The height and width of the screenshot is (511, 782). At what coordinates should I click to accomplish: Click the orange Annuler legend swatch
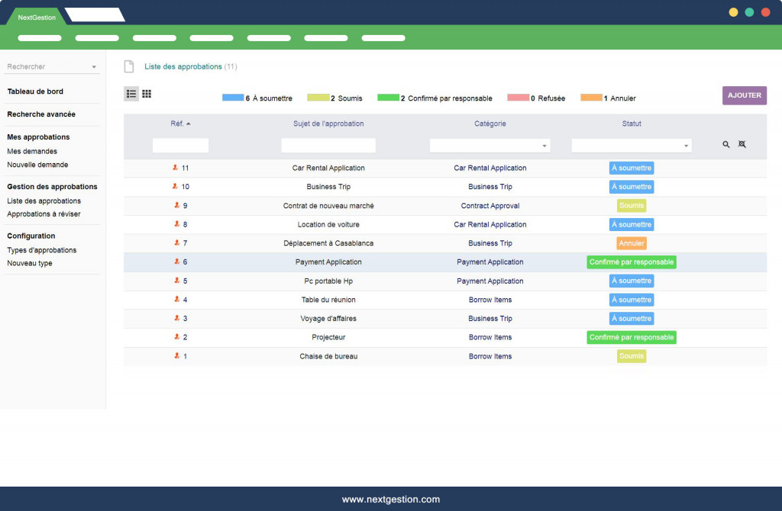pos(591,98)
